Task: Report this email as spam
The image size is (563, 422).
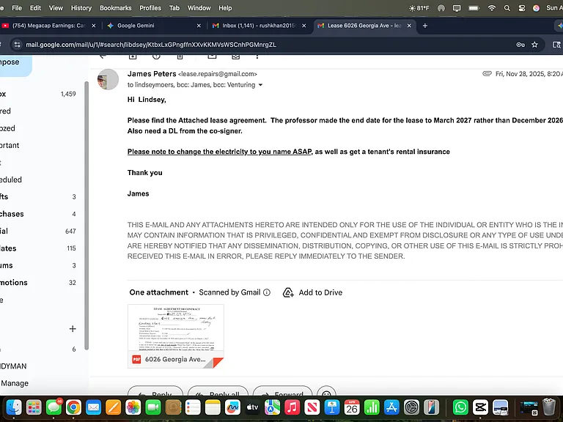Action: click(x=156, y=56)
